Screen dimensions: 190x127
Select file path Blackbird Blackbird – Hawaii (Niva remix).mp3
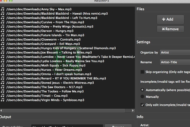(x=57, y=14)
